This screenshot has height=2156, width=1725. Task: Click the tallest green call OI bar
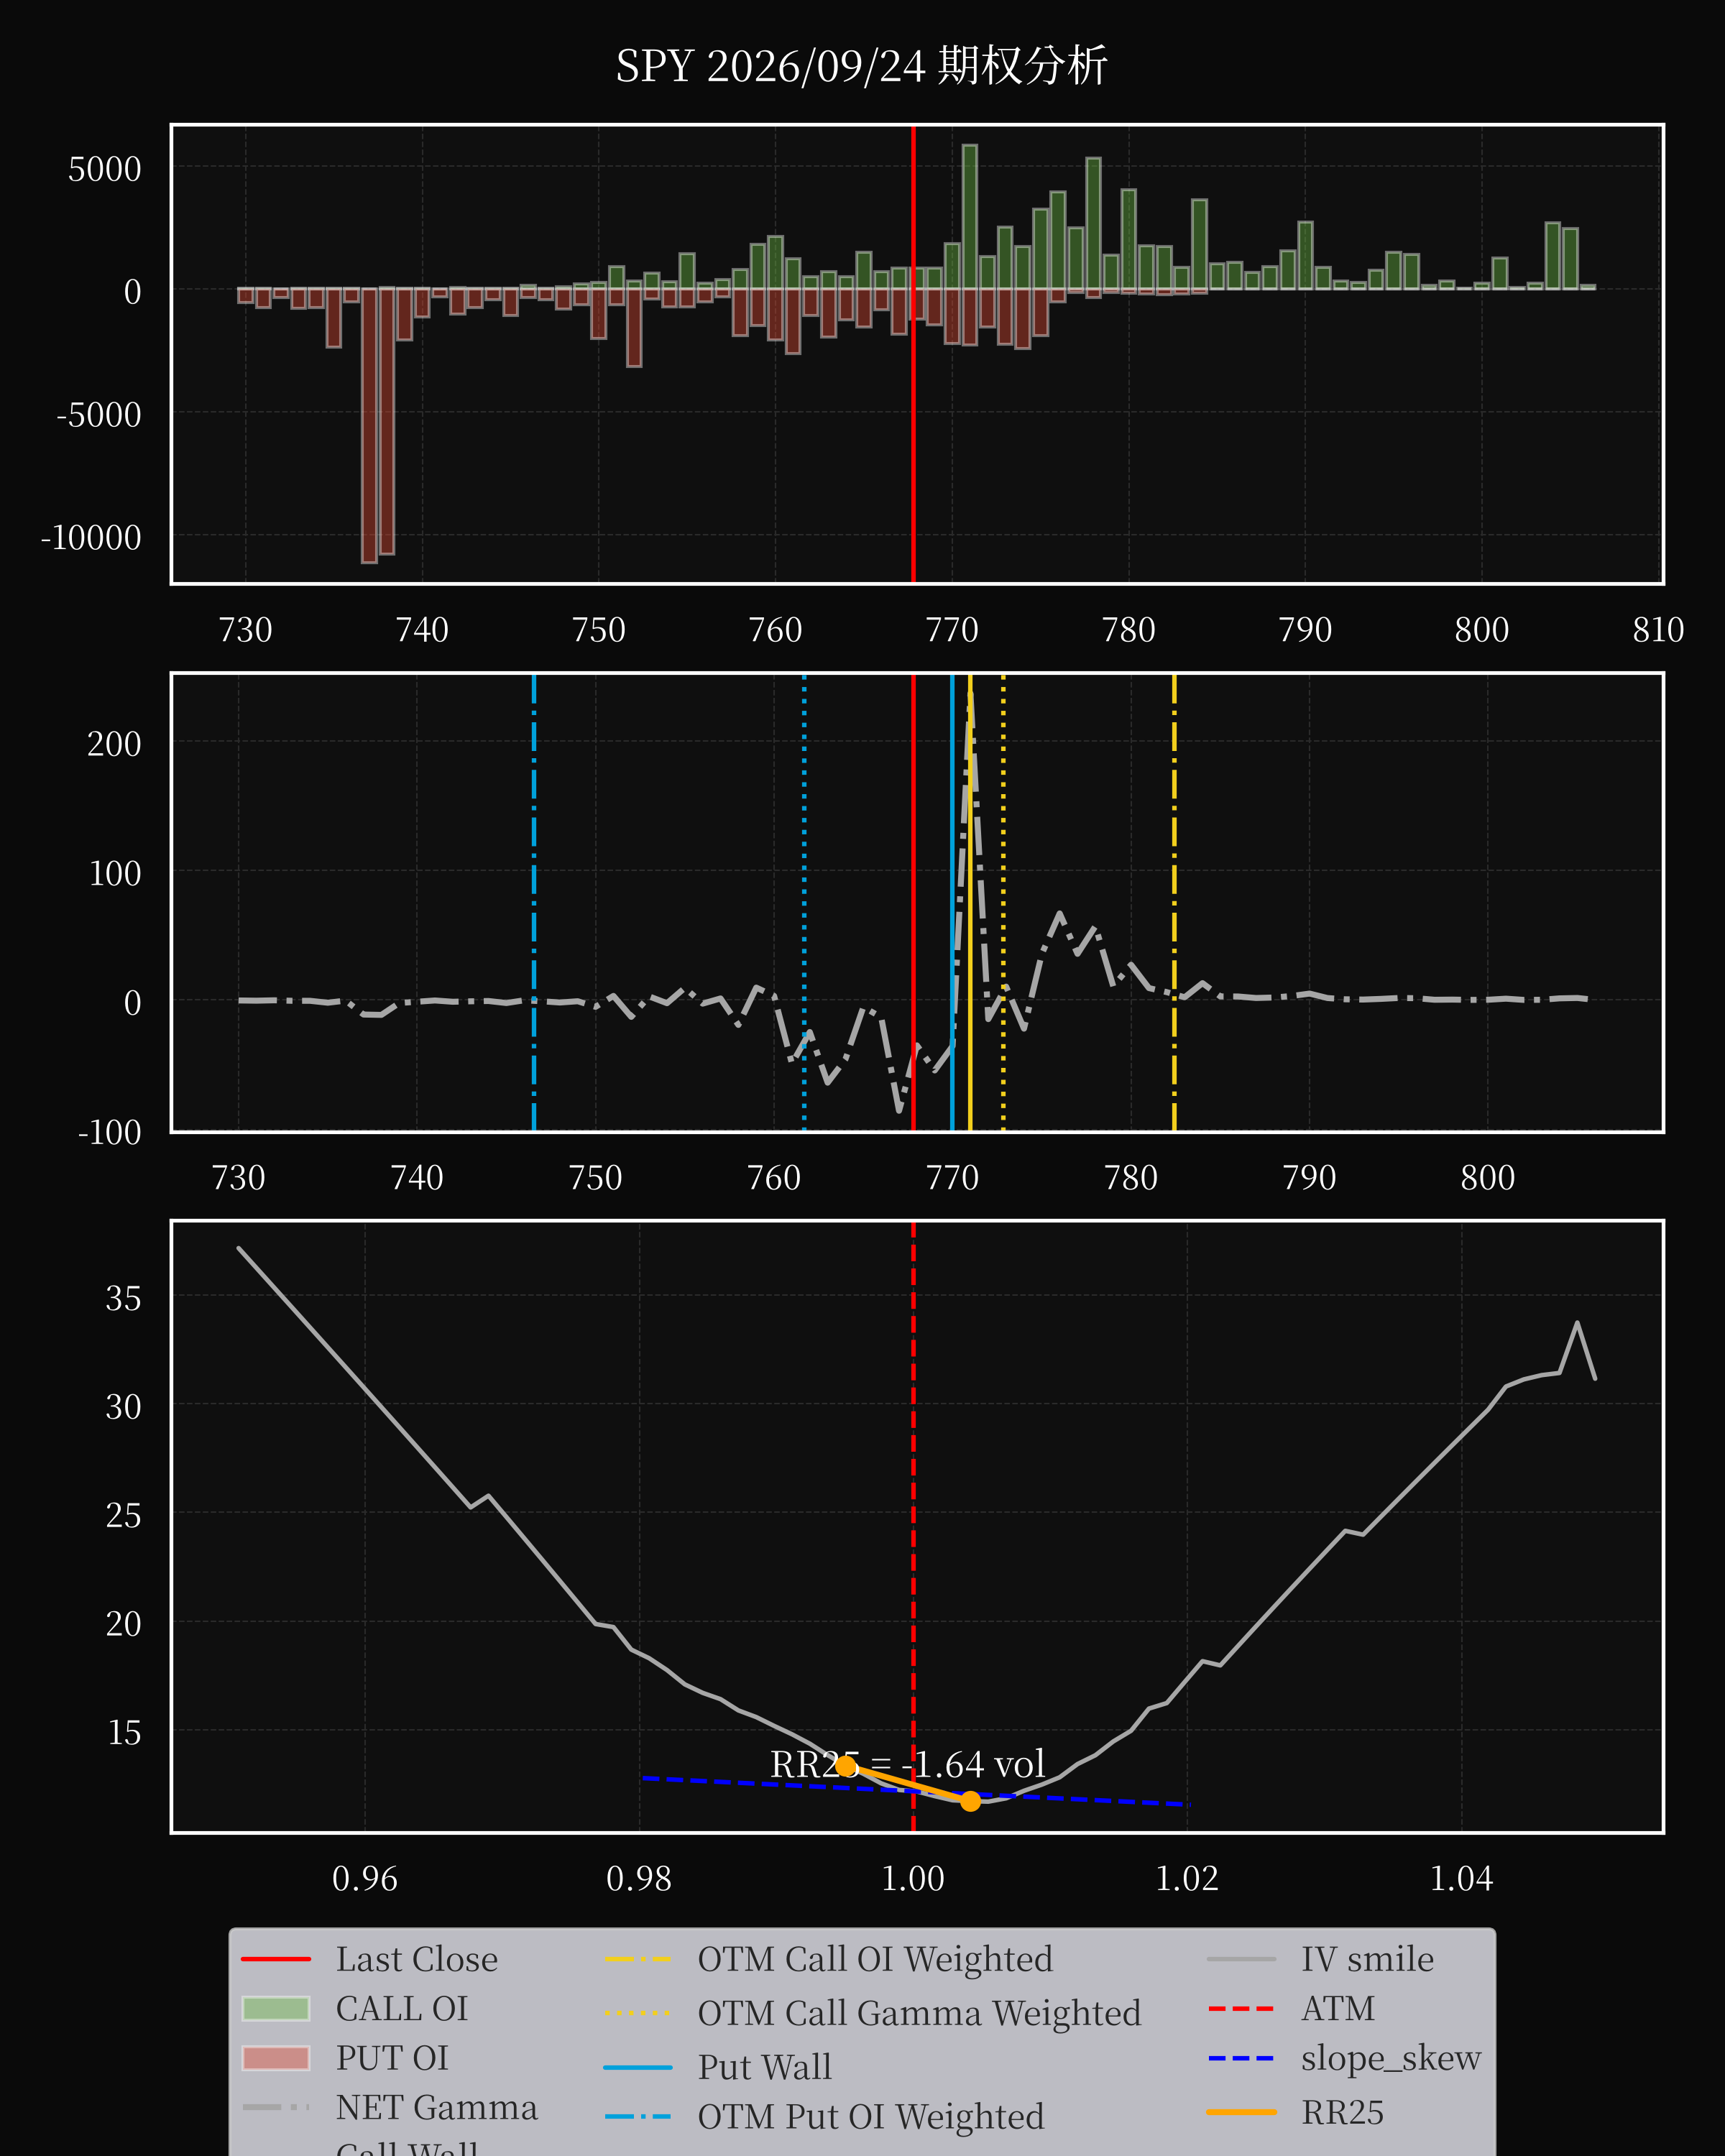[969, 217]
